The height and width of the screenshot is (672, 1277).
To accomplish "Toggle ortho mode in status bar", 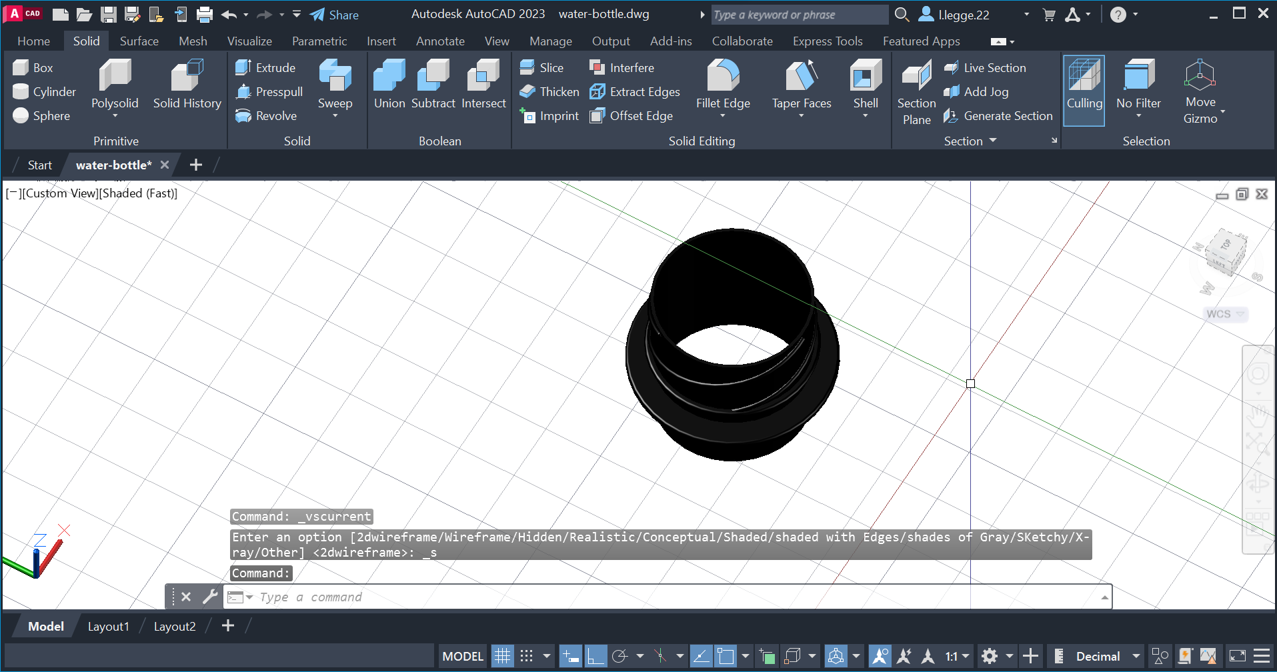I will pos(595,656).
